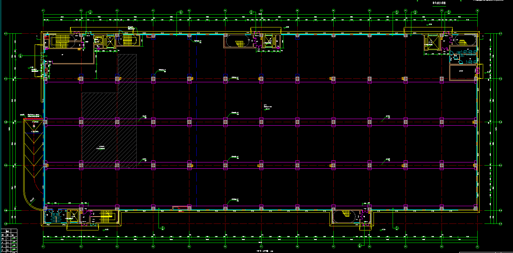Select the elevation note at floor center

tap(266, 107)
